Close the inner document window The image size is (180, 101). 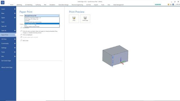179,4
